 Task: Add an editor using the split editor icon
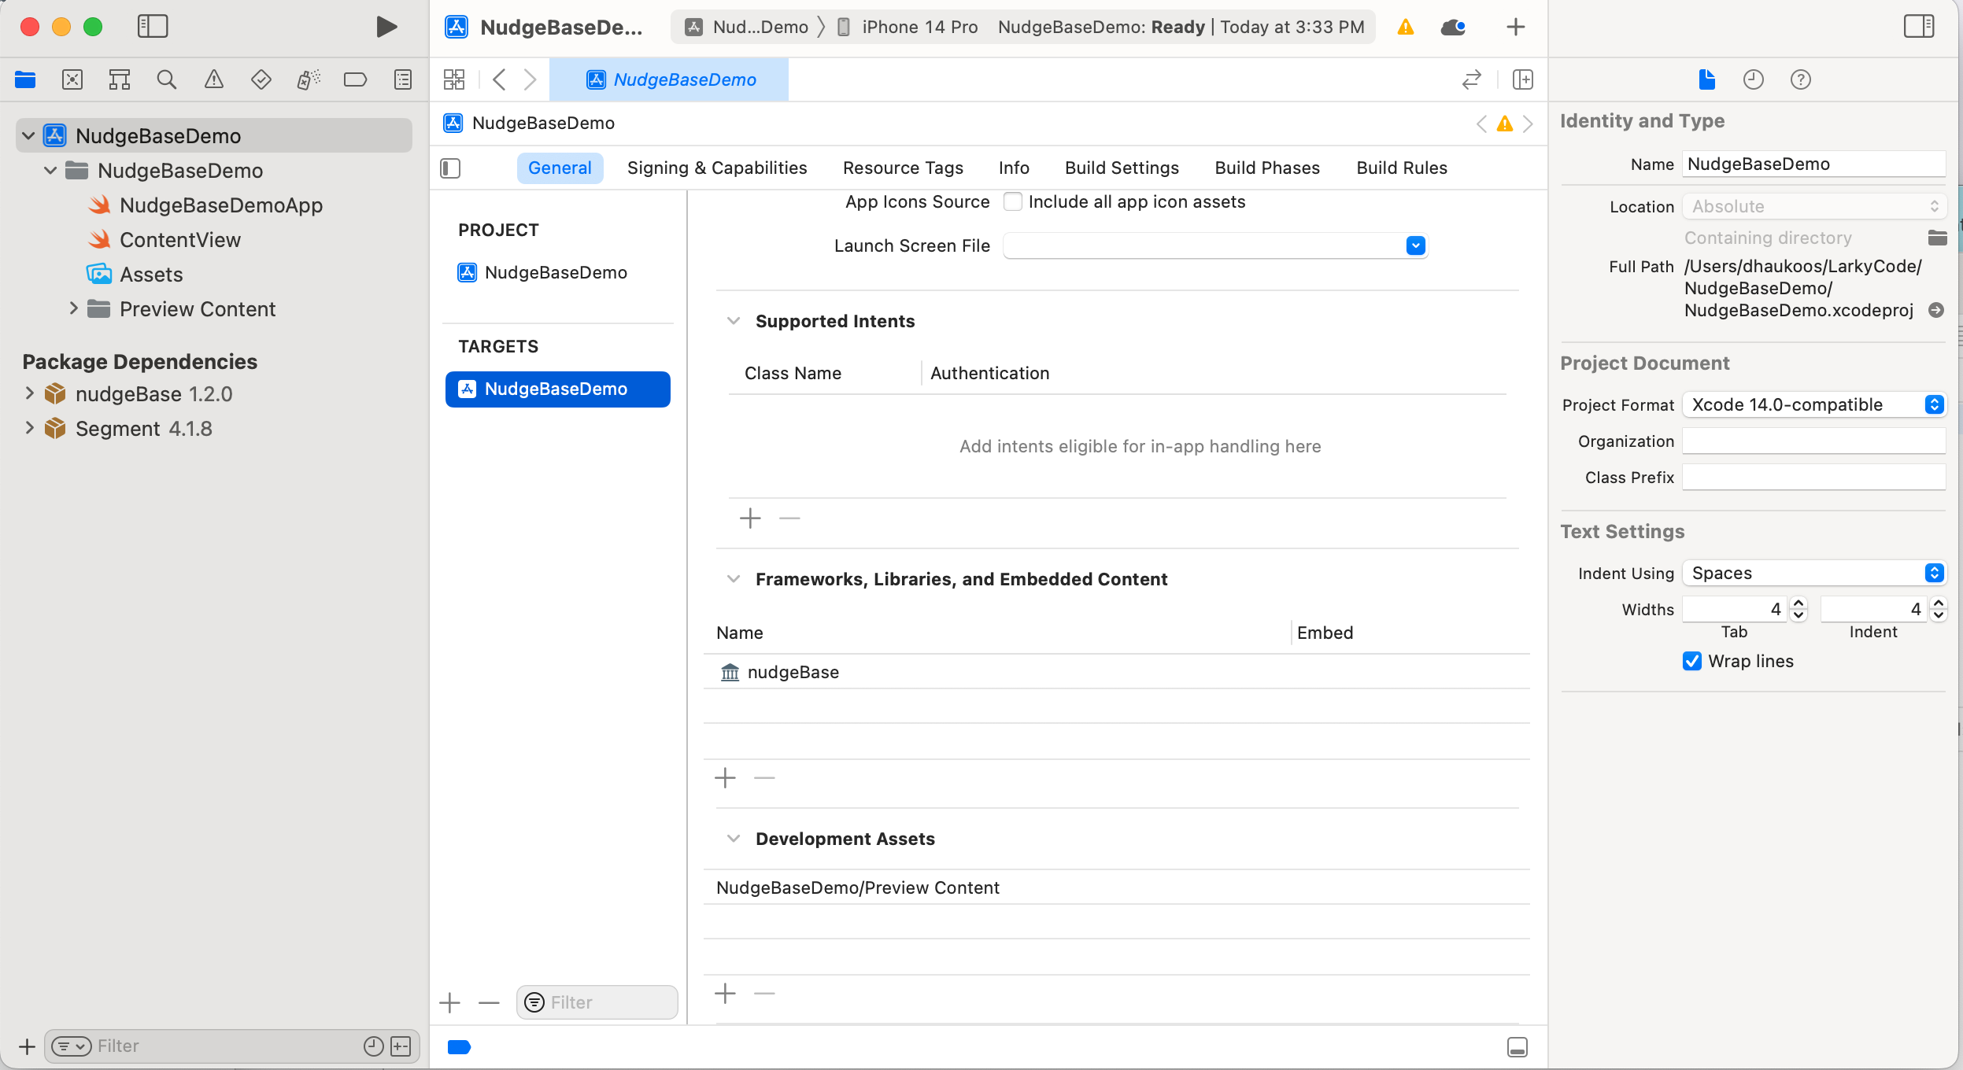(x=1524, y=79)
